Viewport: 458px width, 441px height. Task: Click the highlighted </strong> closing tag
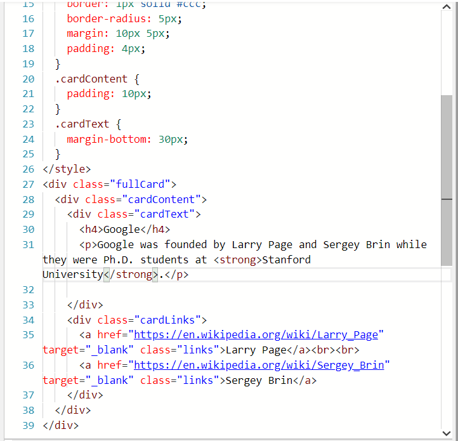[131, 275]
